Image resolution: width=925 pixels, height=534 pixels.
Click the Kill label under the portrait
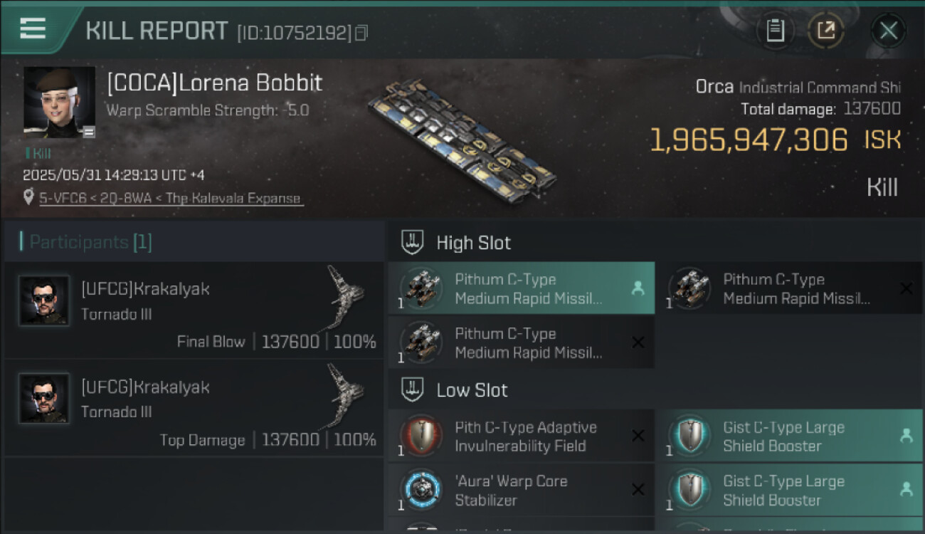pyautogui.click(x=40, y=153)
